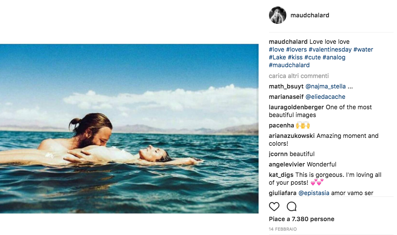Open the #maudchalard hashtag
Image resolution: width=397 pixels, height=235 pixels.
click(289, 65)
